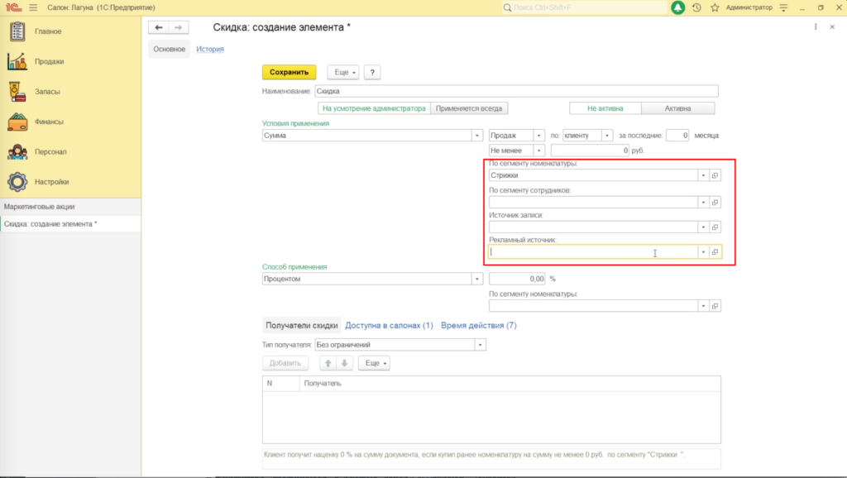
Task: Click the Администратор user name
Action: click(749, 7)
